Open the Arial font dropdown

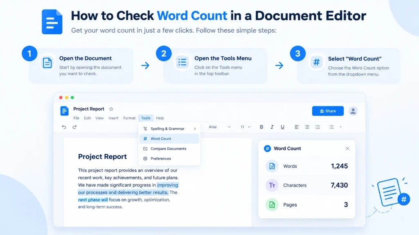(x=219, y=127)
